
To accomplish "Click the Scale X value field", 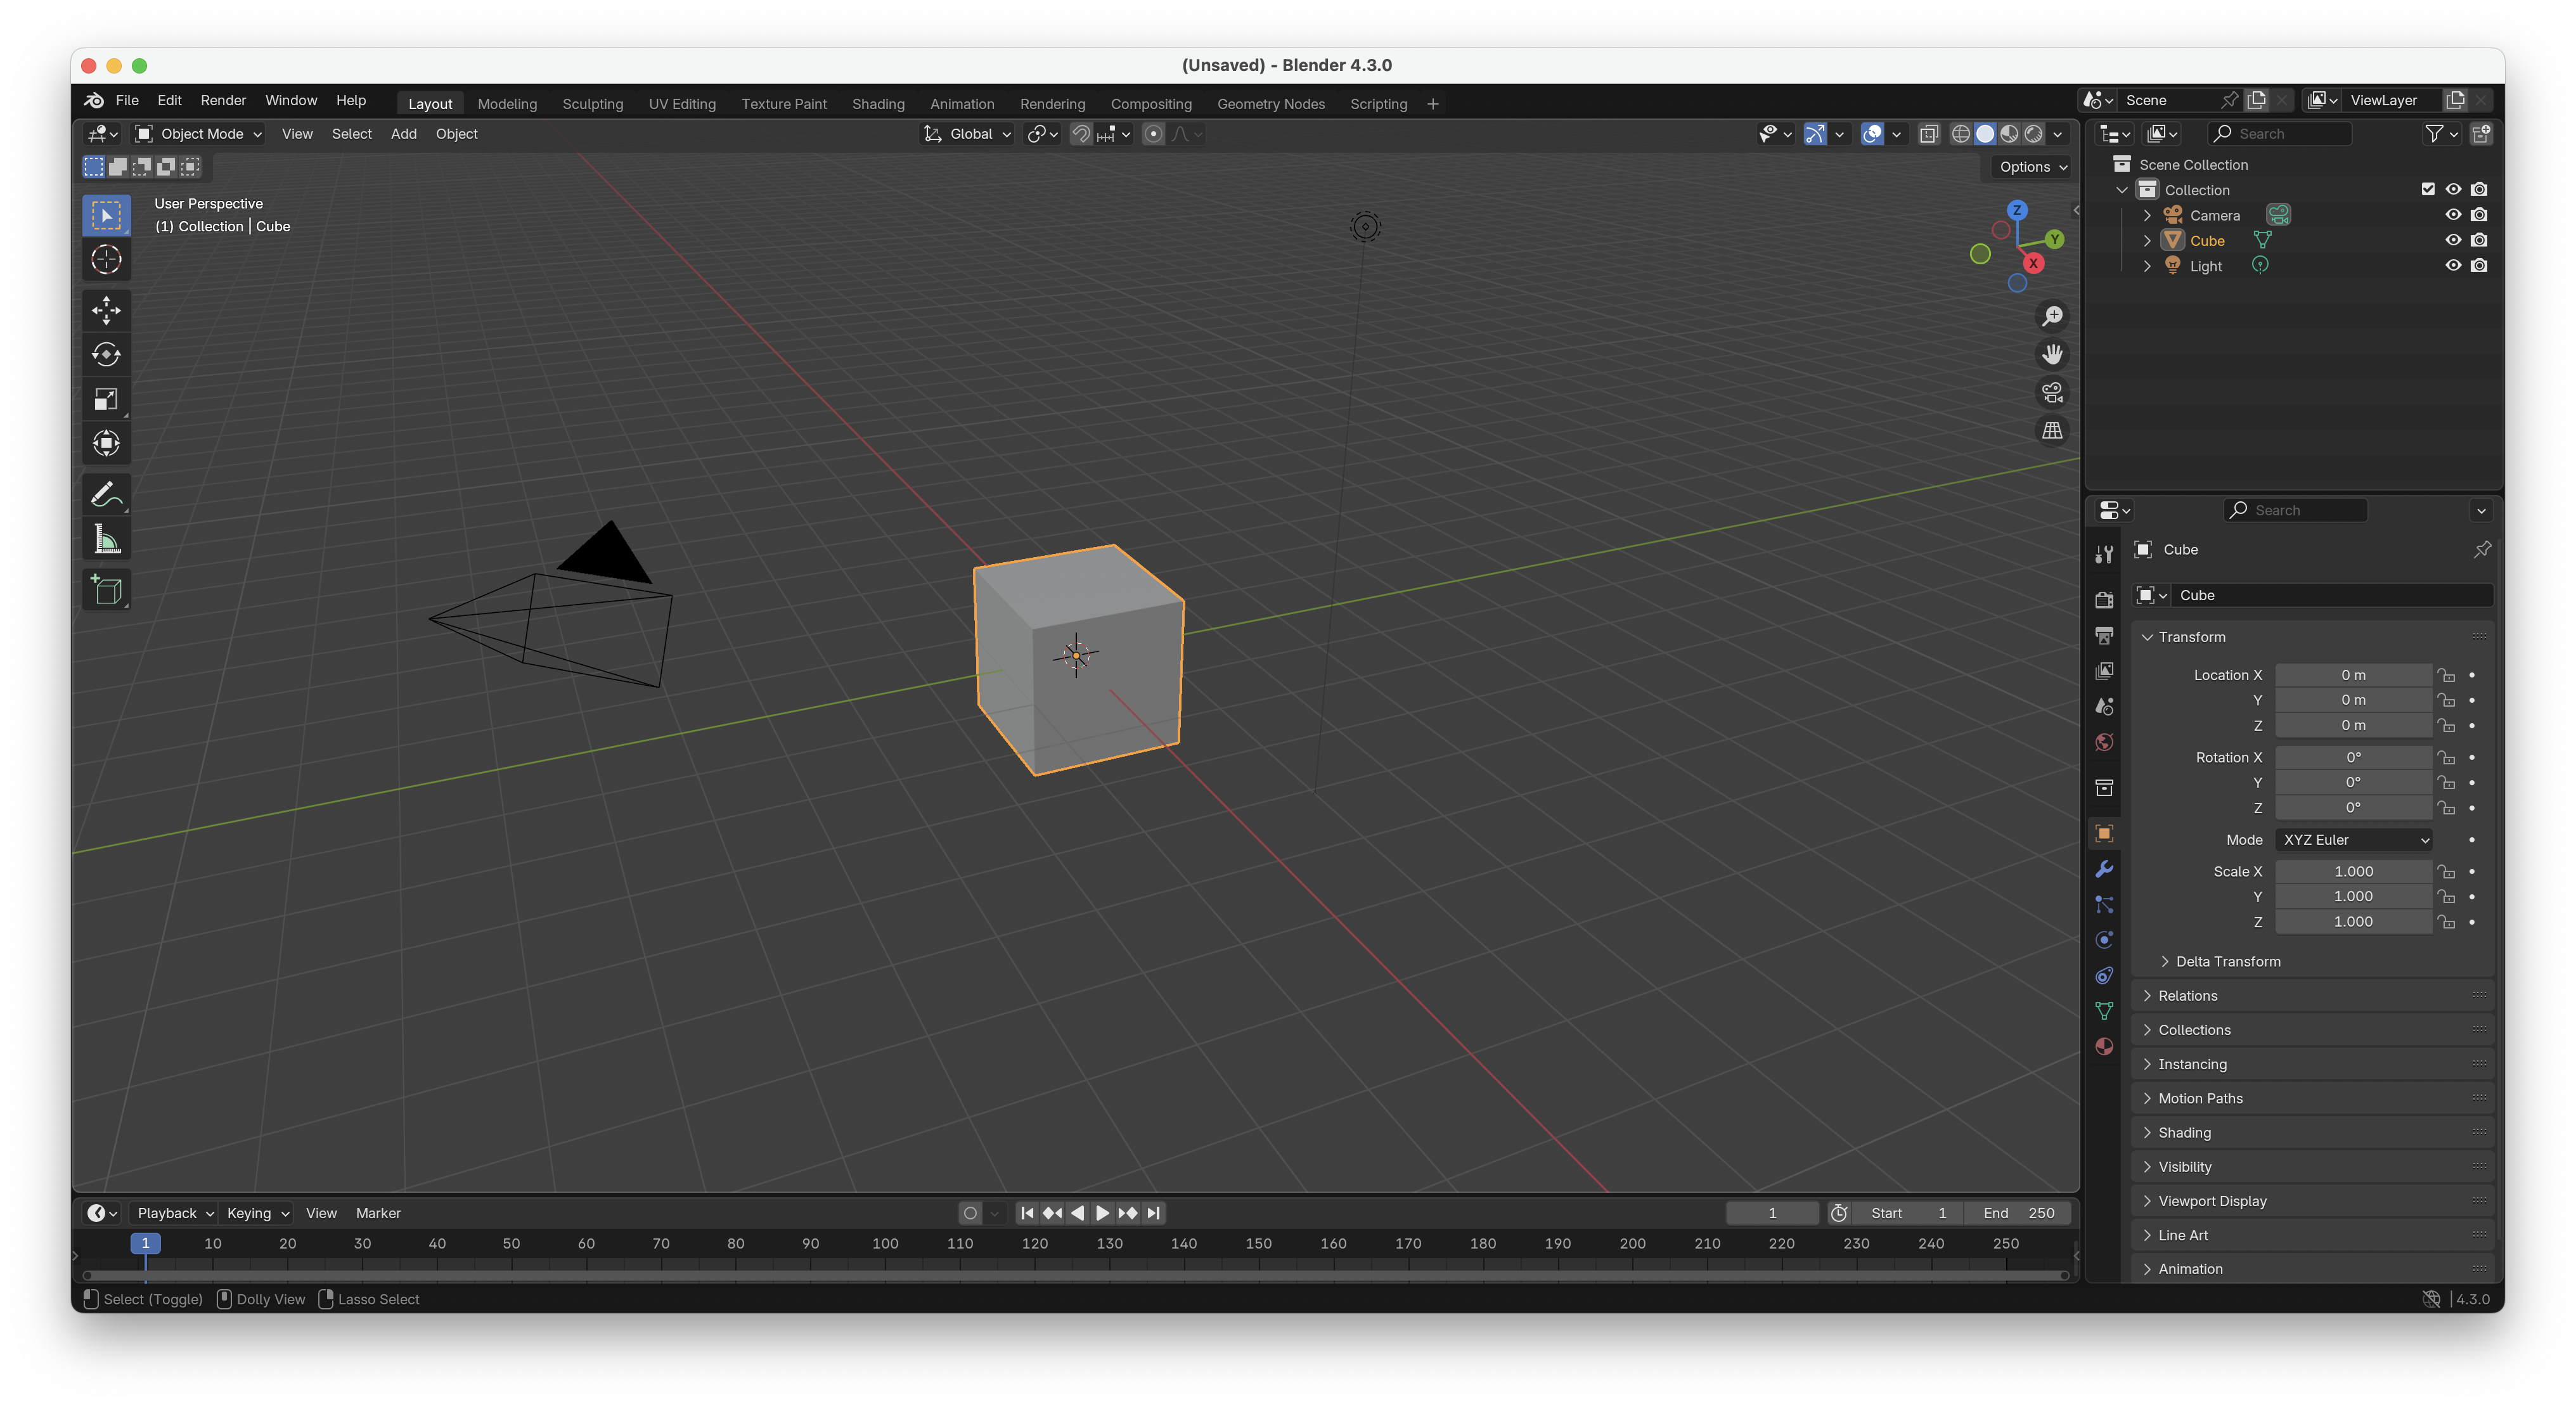I will click(x=2353, y=872).
